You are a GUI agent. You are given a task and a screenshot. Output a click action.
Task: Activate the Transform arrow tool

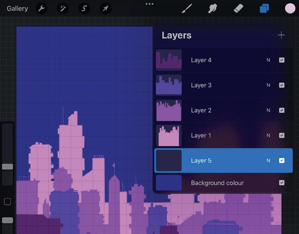pos(106,9)
